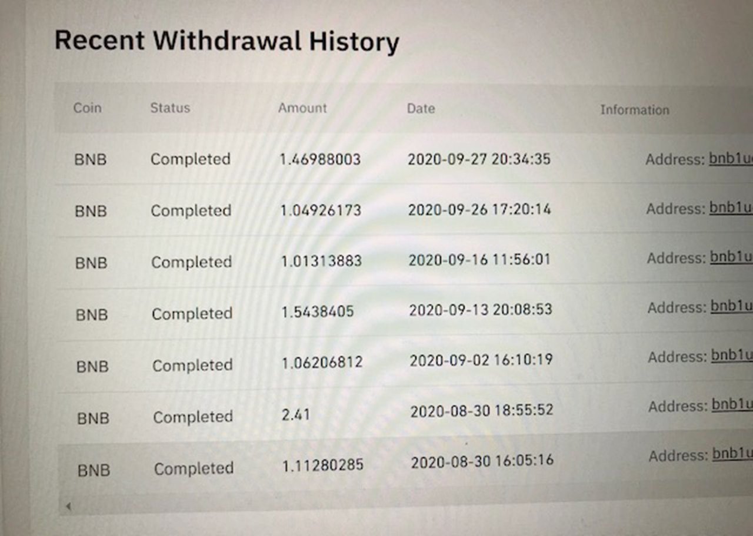Click Completed status in the 2020-09-02 row
This screenshot has width=753, height=536.
(192, 366)
